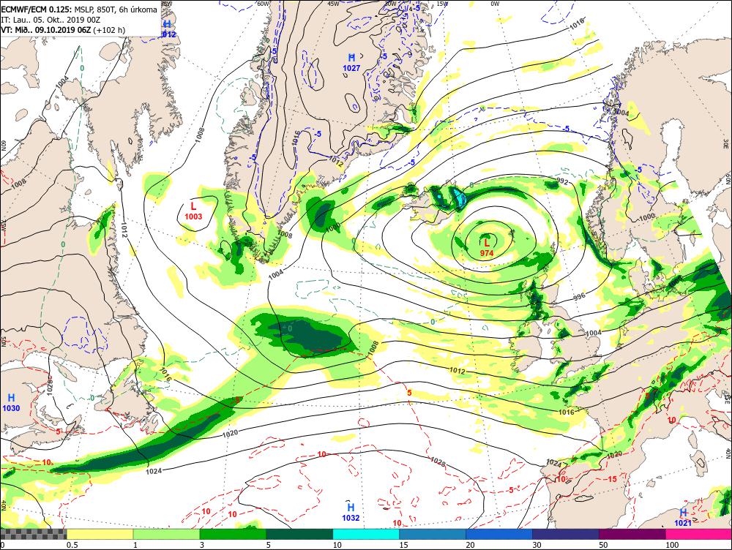The height and width of the screenshot is (550, 732).
Task: Select the '1012' isobar label off Labrador
Action: (x=124, y=230)
